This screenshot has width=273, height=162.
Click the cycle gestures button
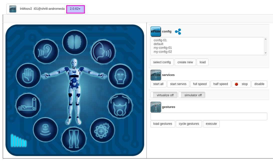(189, 124)
